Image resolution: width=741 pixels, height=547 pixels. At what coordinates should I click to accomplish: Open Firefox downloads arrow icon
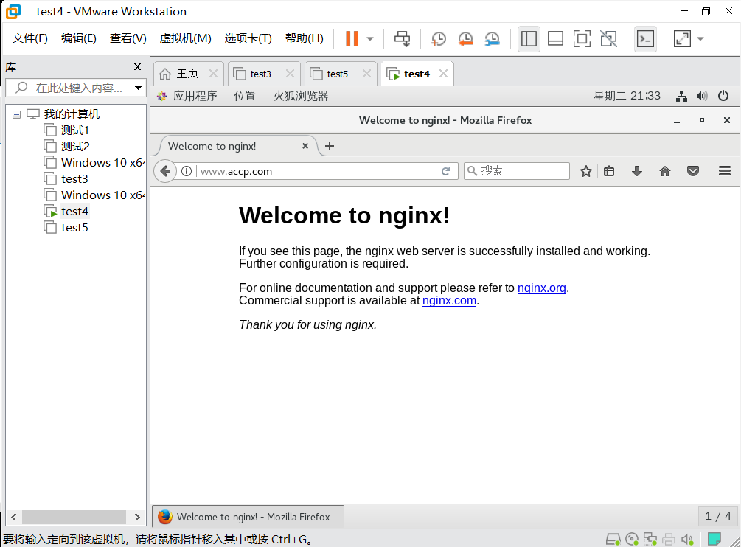[x=637, y=171]
